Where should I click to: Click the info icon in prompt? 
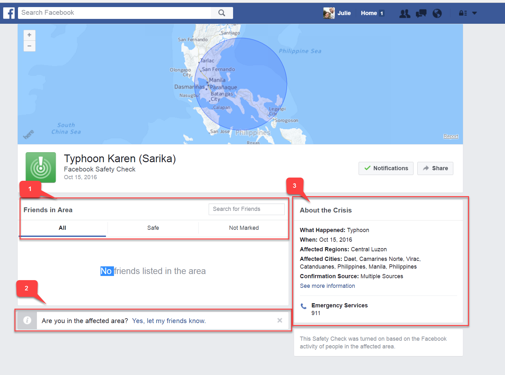tap(27, 321)
